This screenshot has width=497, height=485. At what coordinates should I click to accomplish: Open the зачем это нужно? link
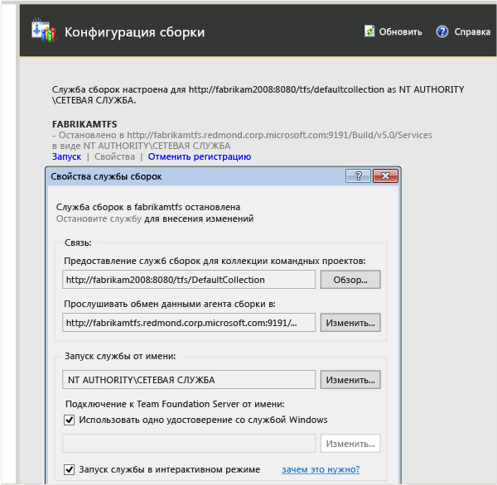tap(321, 469)
